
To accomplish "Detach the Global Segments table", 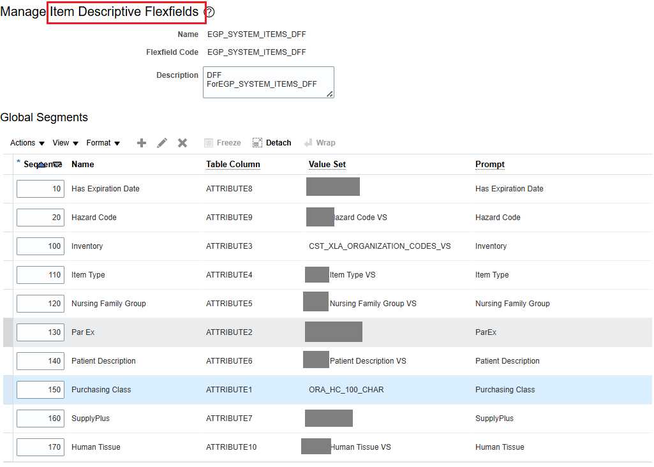I will pos(272,143).
